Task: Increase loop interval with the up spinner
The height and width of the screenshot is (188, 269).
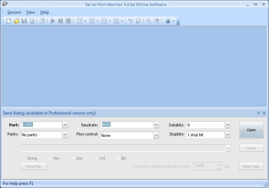Action: 219,164
